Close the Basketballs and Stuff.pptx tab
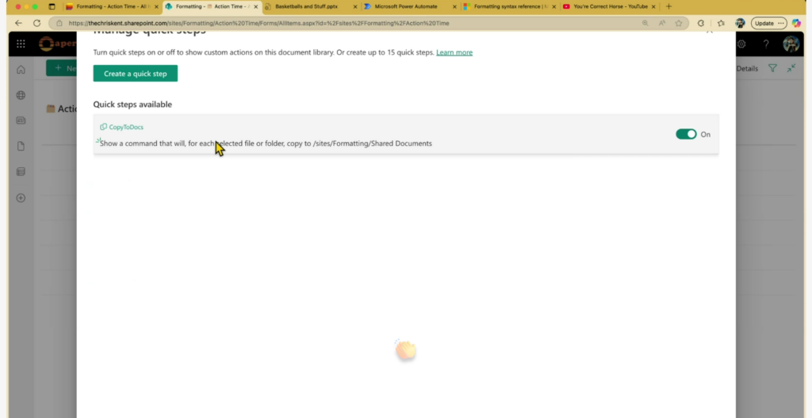The height and width of the screenshot is (418, 812). point(354,6)
